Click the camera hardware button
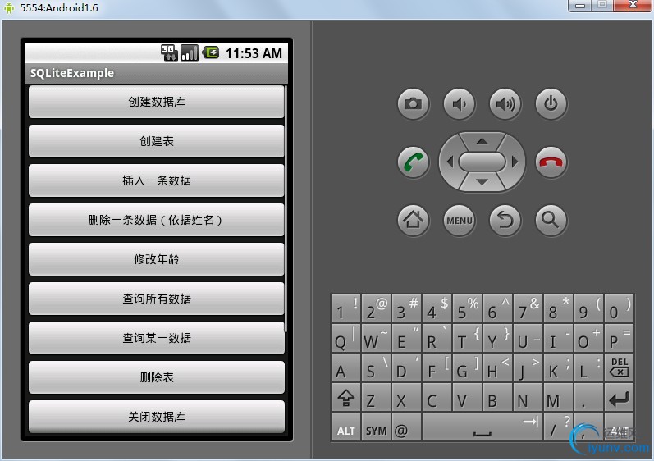 pos(413,103)
